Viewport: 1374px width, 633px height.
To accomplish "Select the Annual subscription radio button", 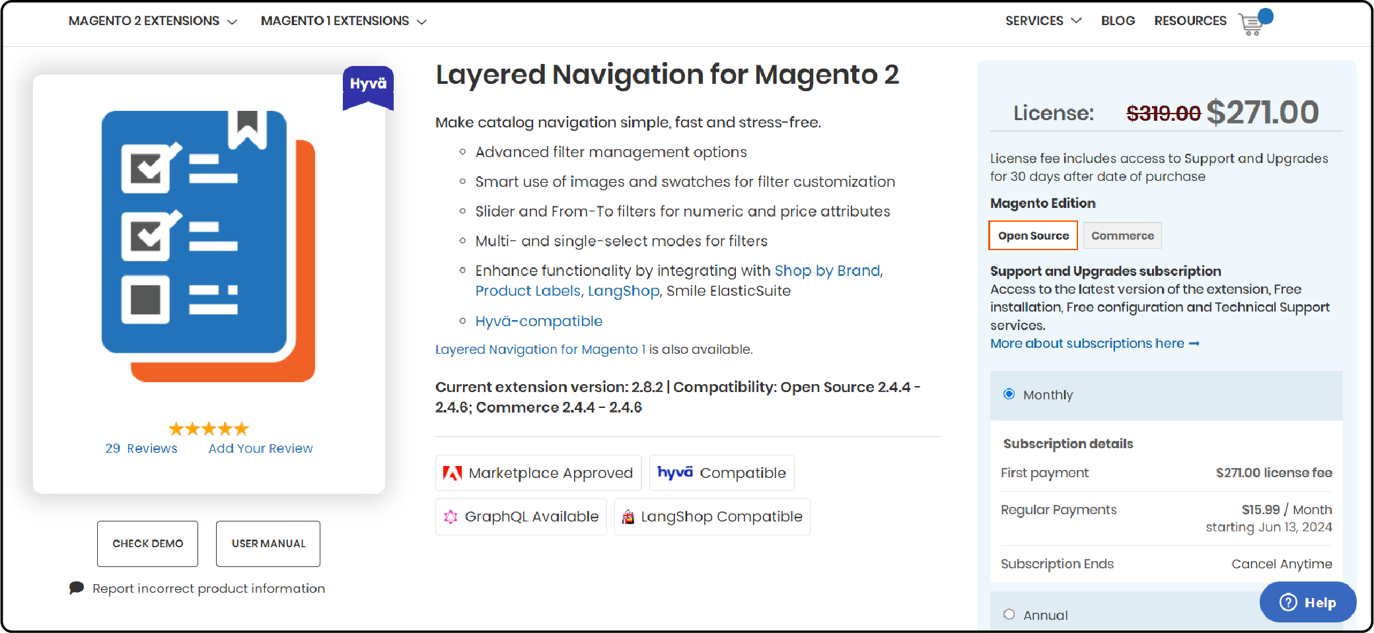I will pos(1009,615).
